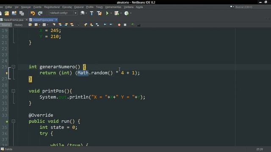Click the globe browser icon in the toolbar
This screenshot has width=271, height=152.
coord(82,13)
